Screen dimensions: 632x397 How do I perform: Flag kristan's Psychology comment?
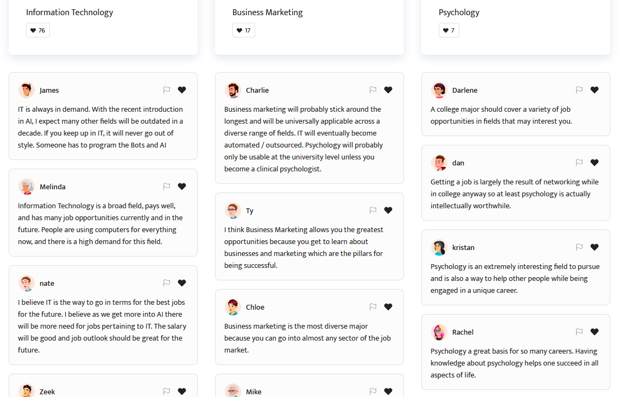[x=579, y=247]
